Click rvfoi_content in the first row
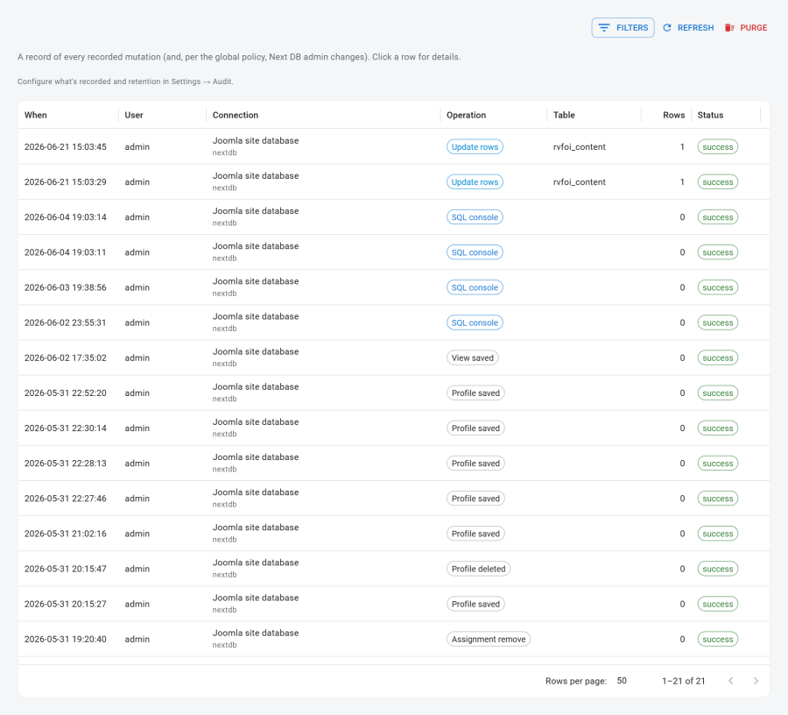This screenshot has height=715, width=788. tap(579, 147)
